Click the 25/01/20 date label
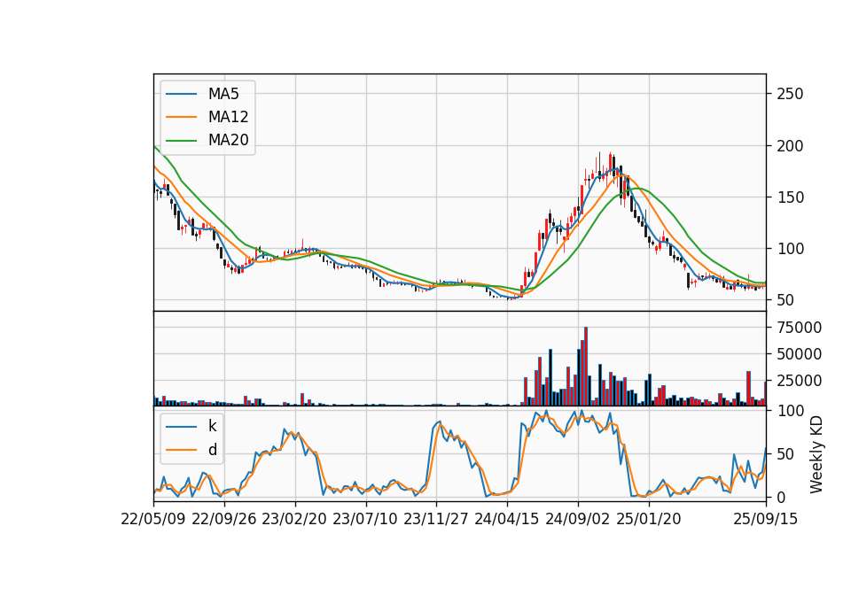The height and width of the screenshot is (611, 851). pyautogui.click(x=649, y=519)
